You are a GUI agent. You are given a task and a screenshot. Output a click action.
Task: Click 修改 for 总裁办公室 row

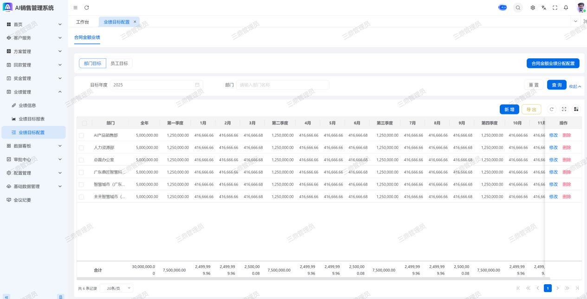point(554,160)
